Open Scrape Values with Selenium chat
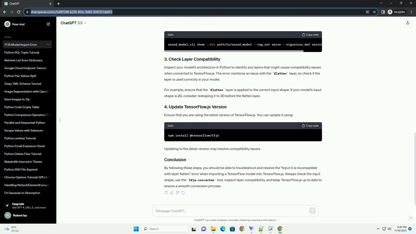The height and width of the screenshot is (234, 416). click(28, 130)
